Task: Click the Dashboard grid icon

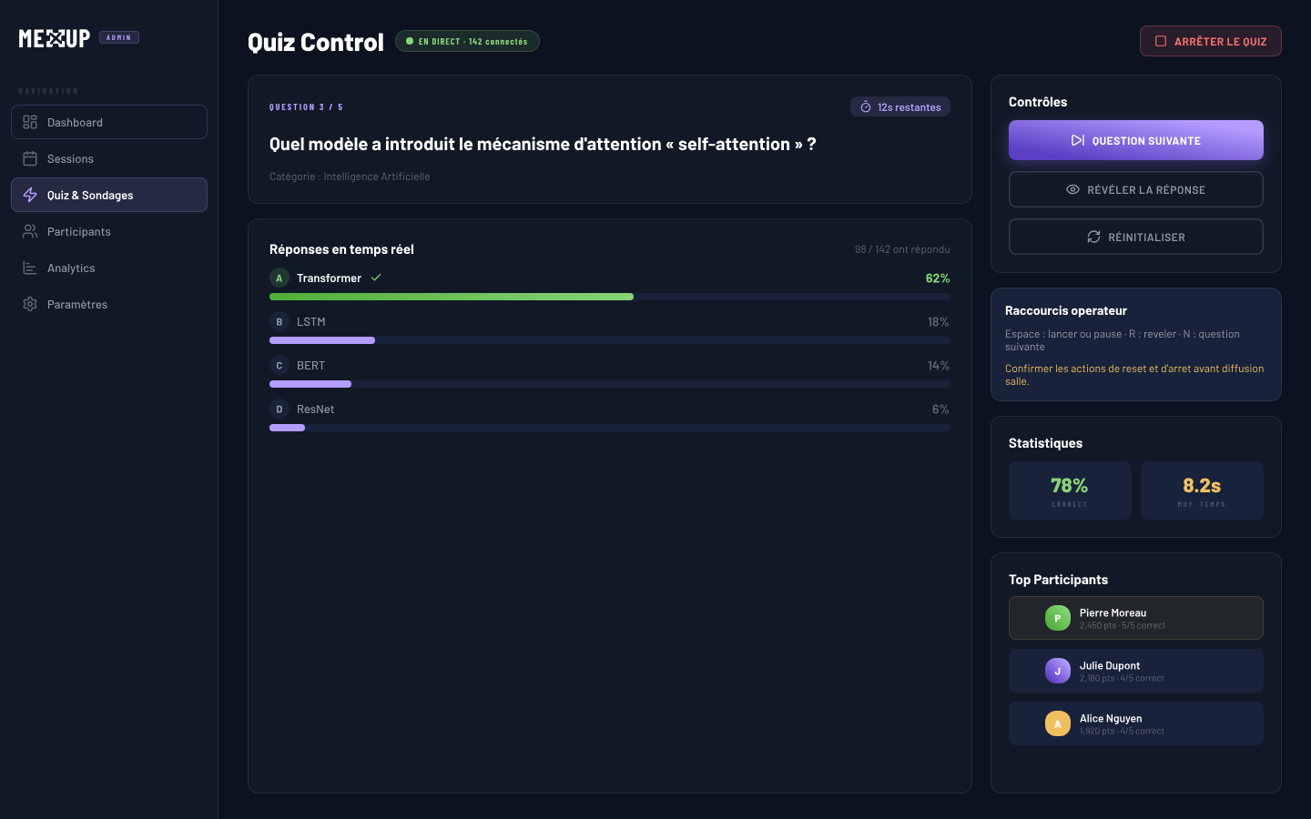Action: (30, 122)
